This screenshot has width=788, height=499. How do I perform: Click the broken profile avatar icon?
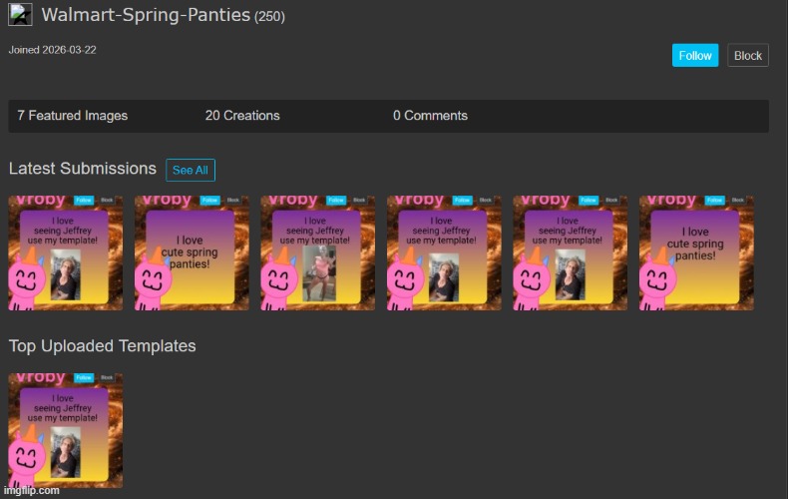coord(20,15)
